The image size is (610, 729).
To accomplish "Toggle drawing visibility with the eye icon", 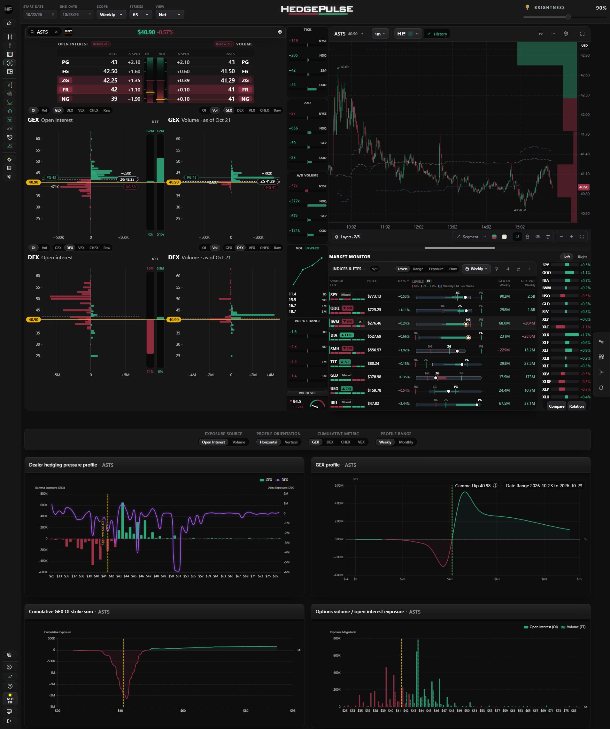I will (x=538, y=237).
